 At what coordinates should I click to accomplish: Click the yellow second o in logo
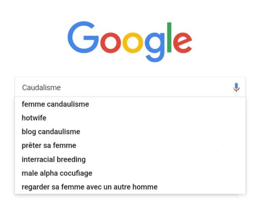(132, 43)
